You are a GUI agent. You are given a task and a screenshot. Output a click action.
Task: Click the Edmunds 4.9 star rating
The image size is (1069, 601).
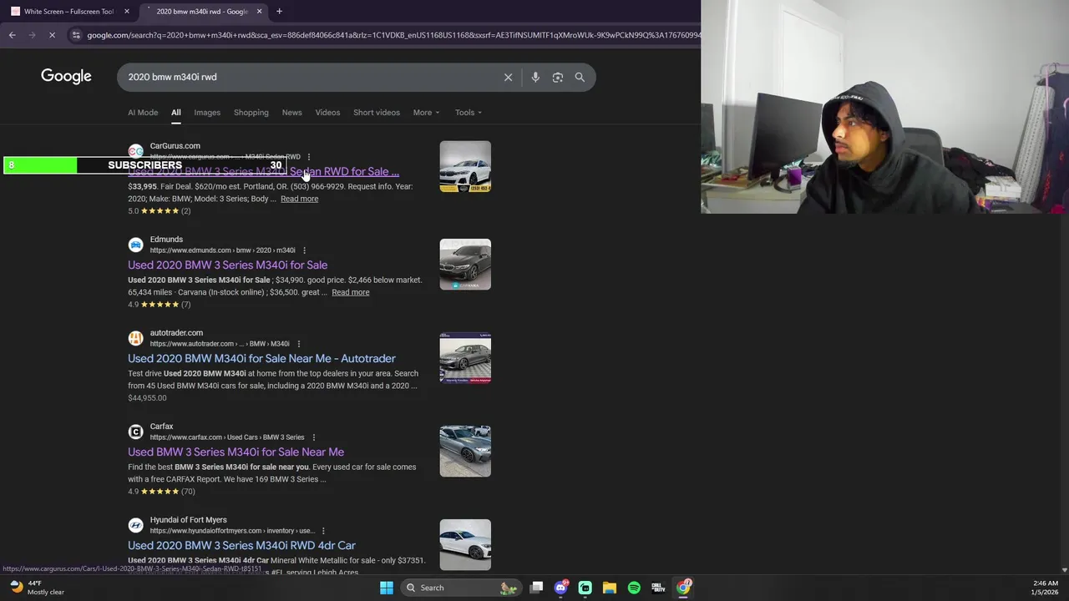coord(160,305)
